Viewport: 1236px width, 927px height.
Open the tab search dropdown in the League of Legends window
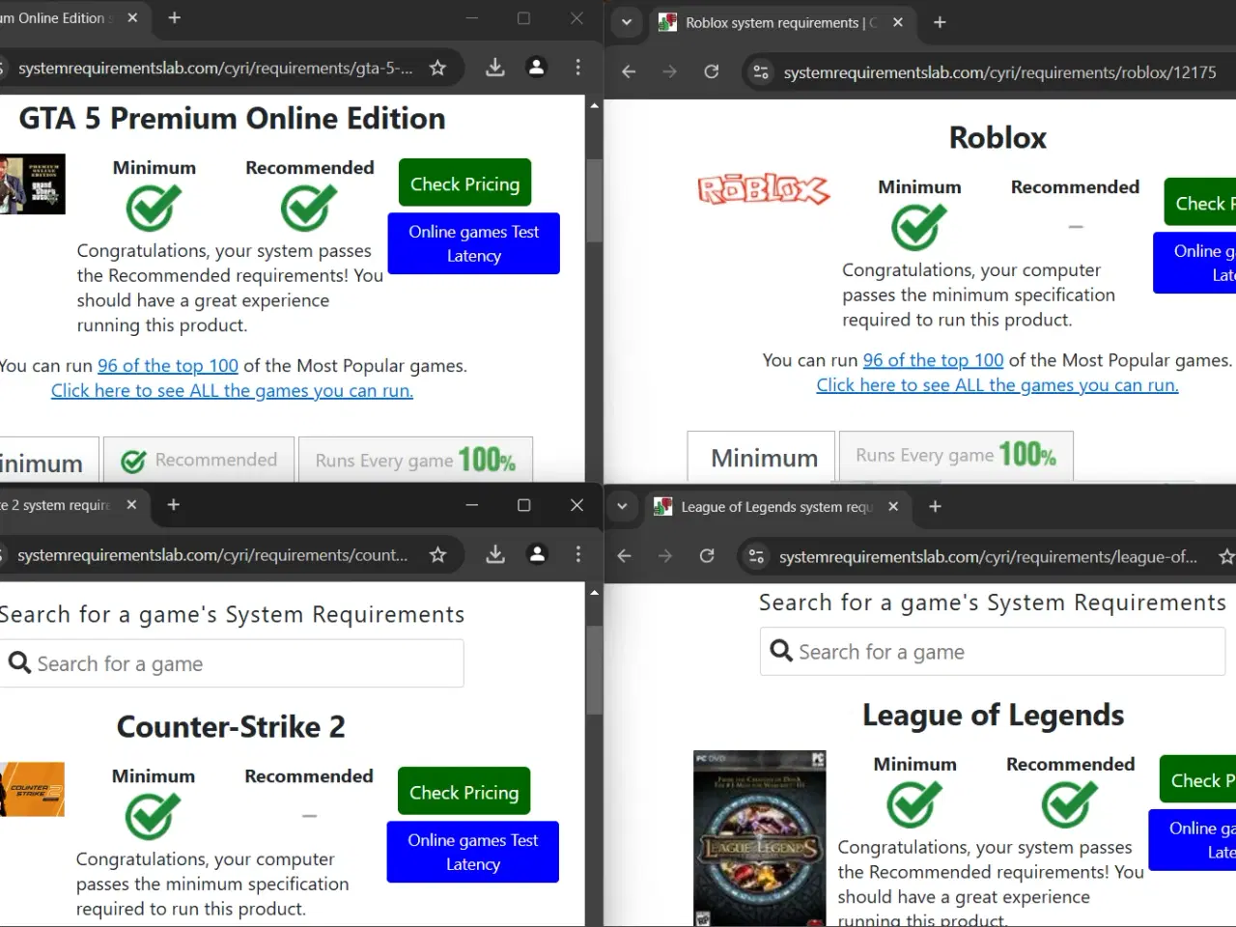pyautogui.click(x=623, y=506)
